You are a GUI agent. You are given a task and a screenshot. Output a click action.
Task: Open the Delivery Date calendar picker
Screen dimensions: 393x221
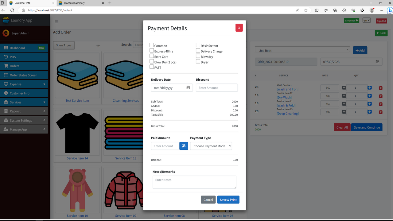click(188, 87)
